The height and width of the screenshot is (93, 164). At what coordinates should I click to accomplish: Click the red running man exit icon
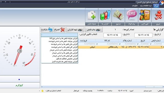[x=158, y=15]
